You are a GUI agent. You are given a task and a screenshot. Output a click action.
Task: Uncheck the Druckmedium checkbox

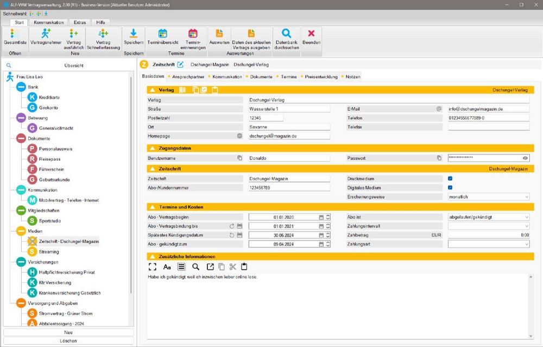click(450, 178)
